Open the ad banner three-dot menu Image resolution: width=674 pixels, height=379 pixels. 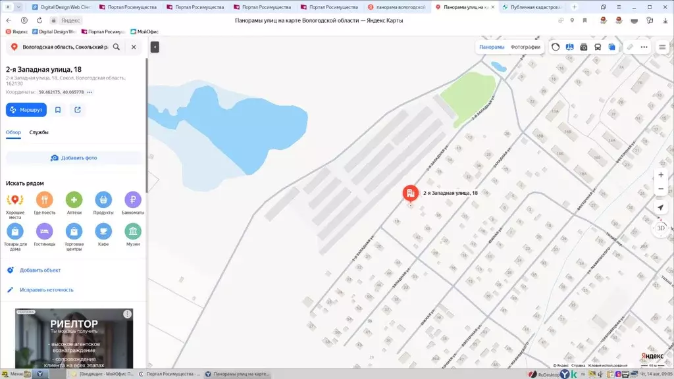tap(127, 314)
